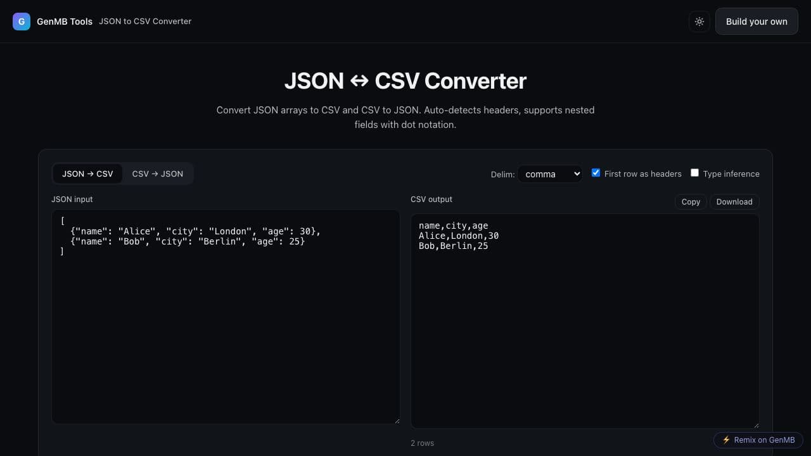This screenshot has height=456, width=811.
Task: Switch to the JSON → CSV tab
Action: [87, 174]
